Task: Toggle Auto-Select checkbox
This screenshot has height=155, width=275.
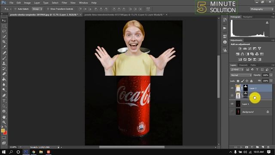Action: click(15, 9)
